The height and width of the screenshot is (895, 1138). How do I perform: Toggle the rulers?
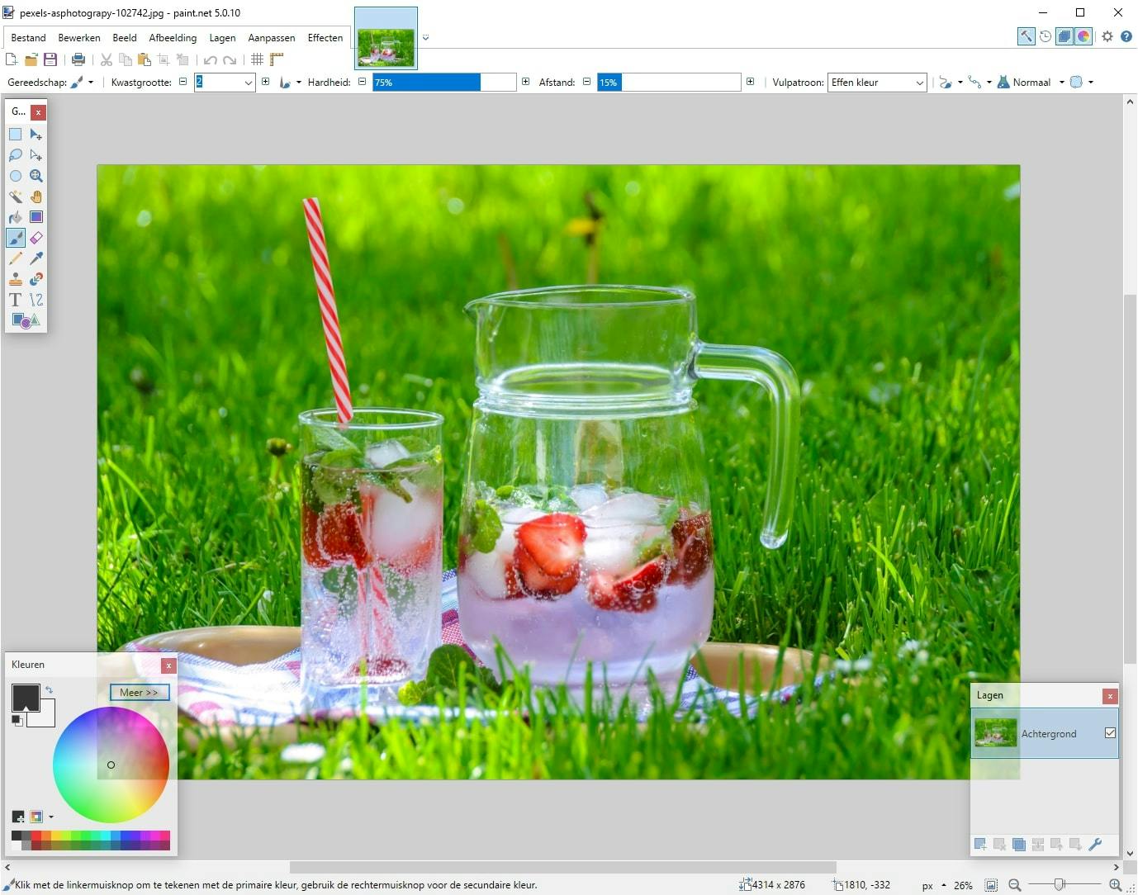[277, 59]
